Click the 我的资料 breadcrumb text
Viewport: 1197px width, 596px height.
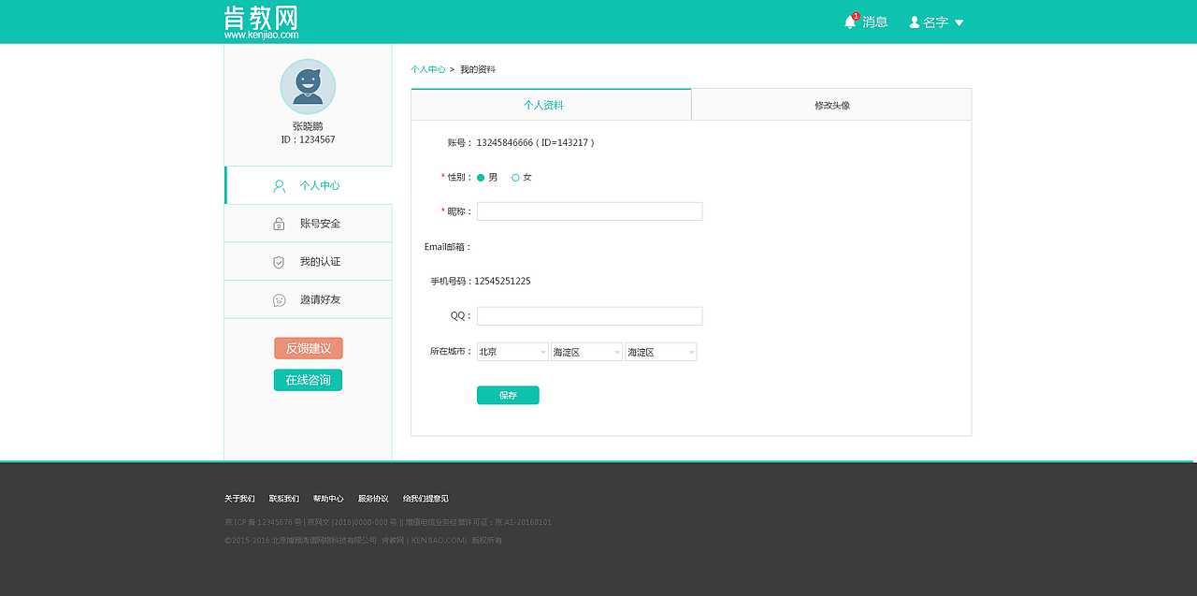(x=478, y=69)
